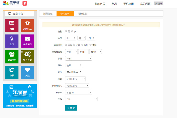Open the 广东 province dropdown
Screen dimensions: 177x118
71,52
